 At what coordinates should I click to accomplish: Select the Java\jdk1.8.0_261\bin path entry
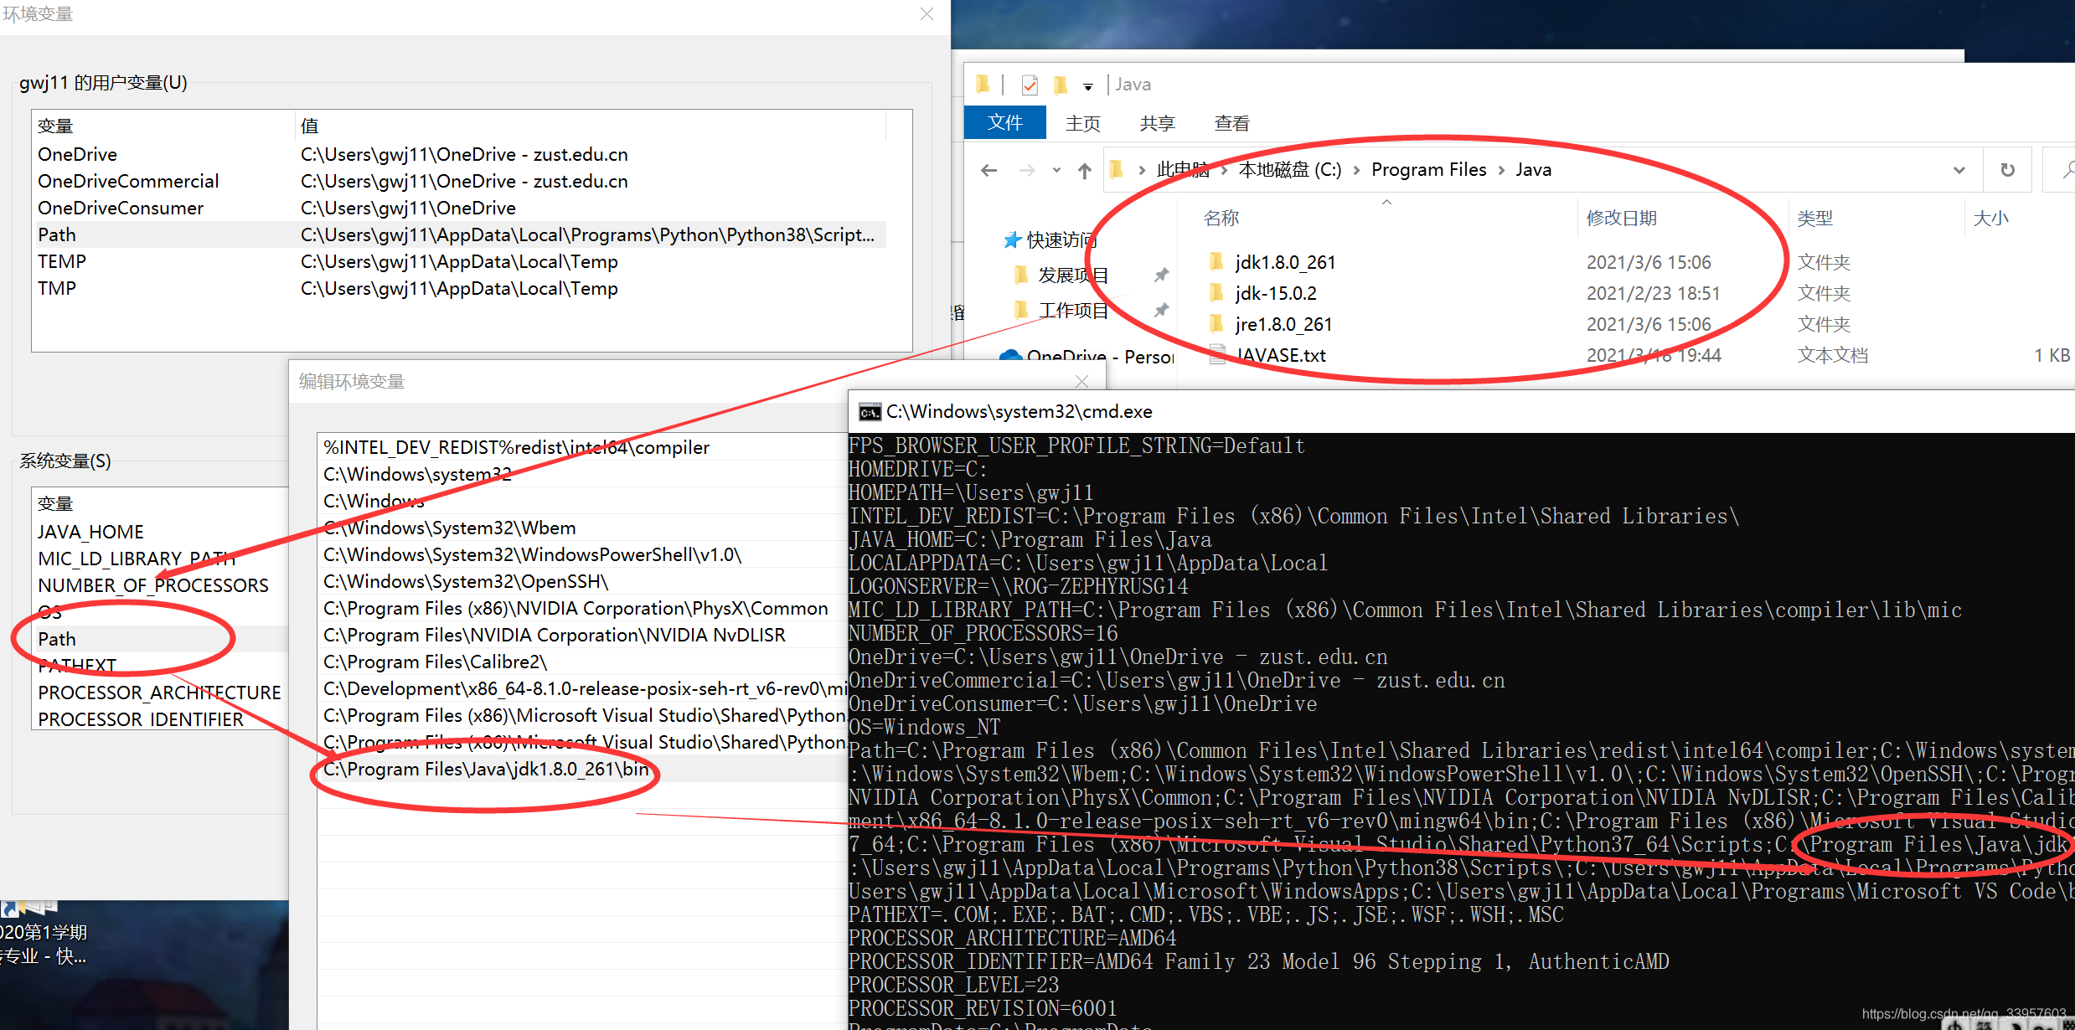click(583, 769)
